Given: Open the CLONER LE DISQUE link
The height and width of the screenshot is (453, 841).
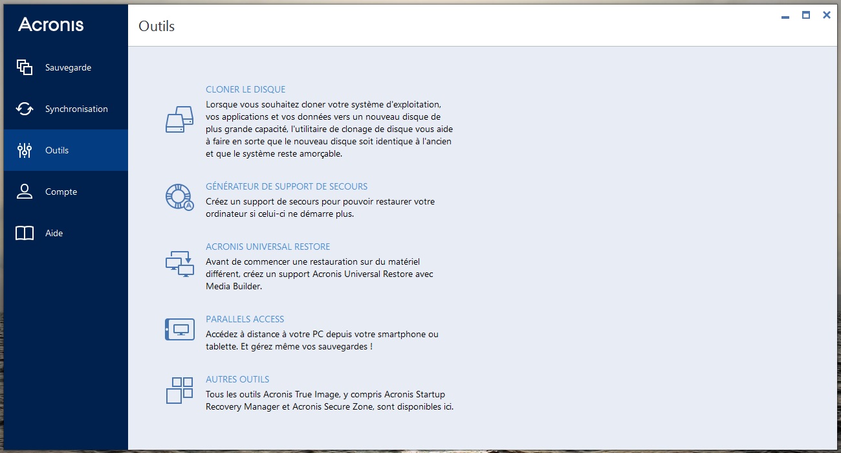Looking at the screenshot, I should click(x=245, y=89).
